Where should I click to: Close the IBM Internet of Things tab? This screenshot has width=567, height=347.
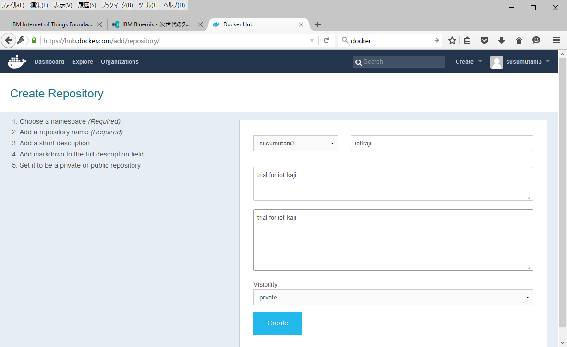click(99, 24)
